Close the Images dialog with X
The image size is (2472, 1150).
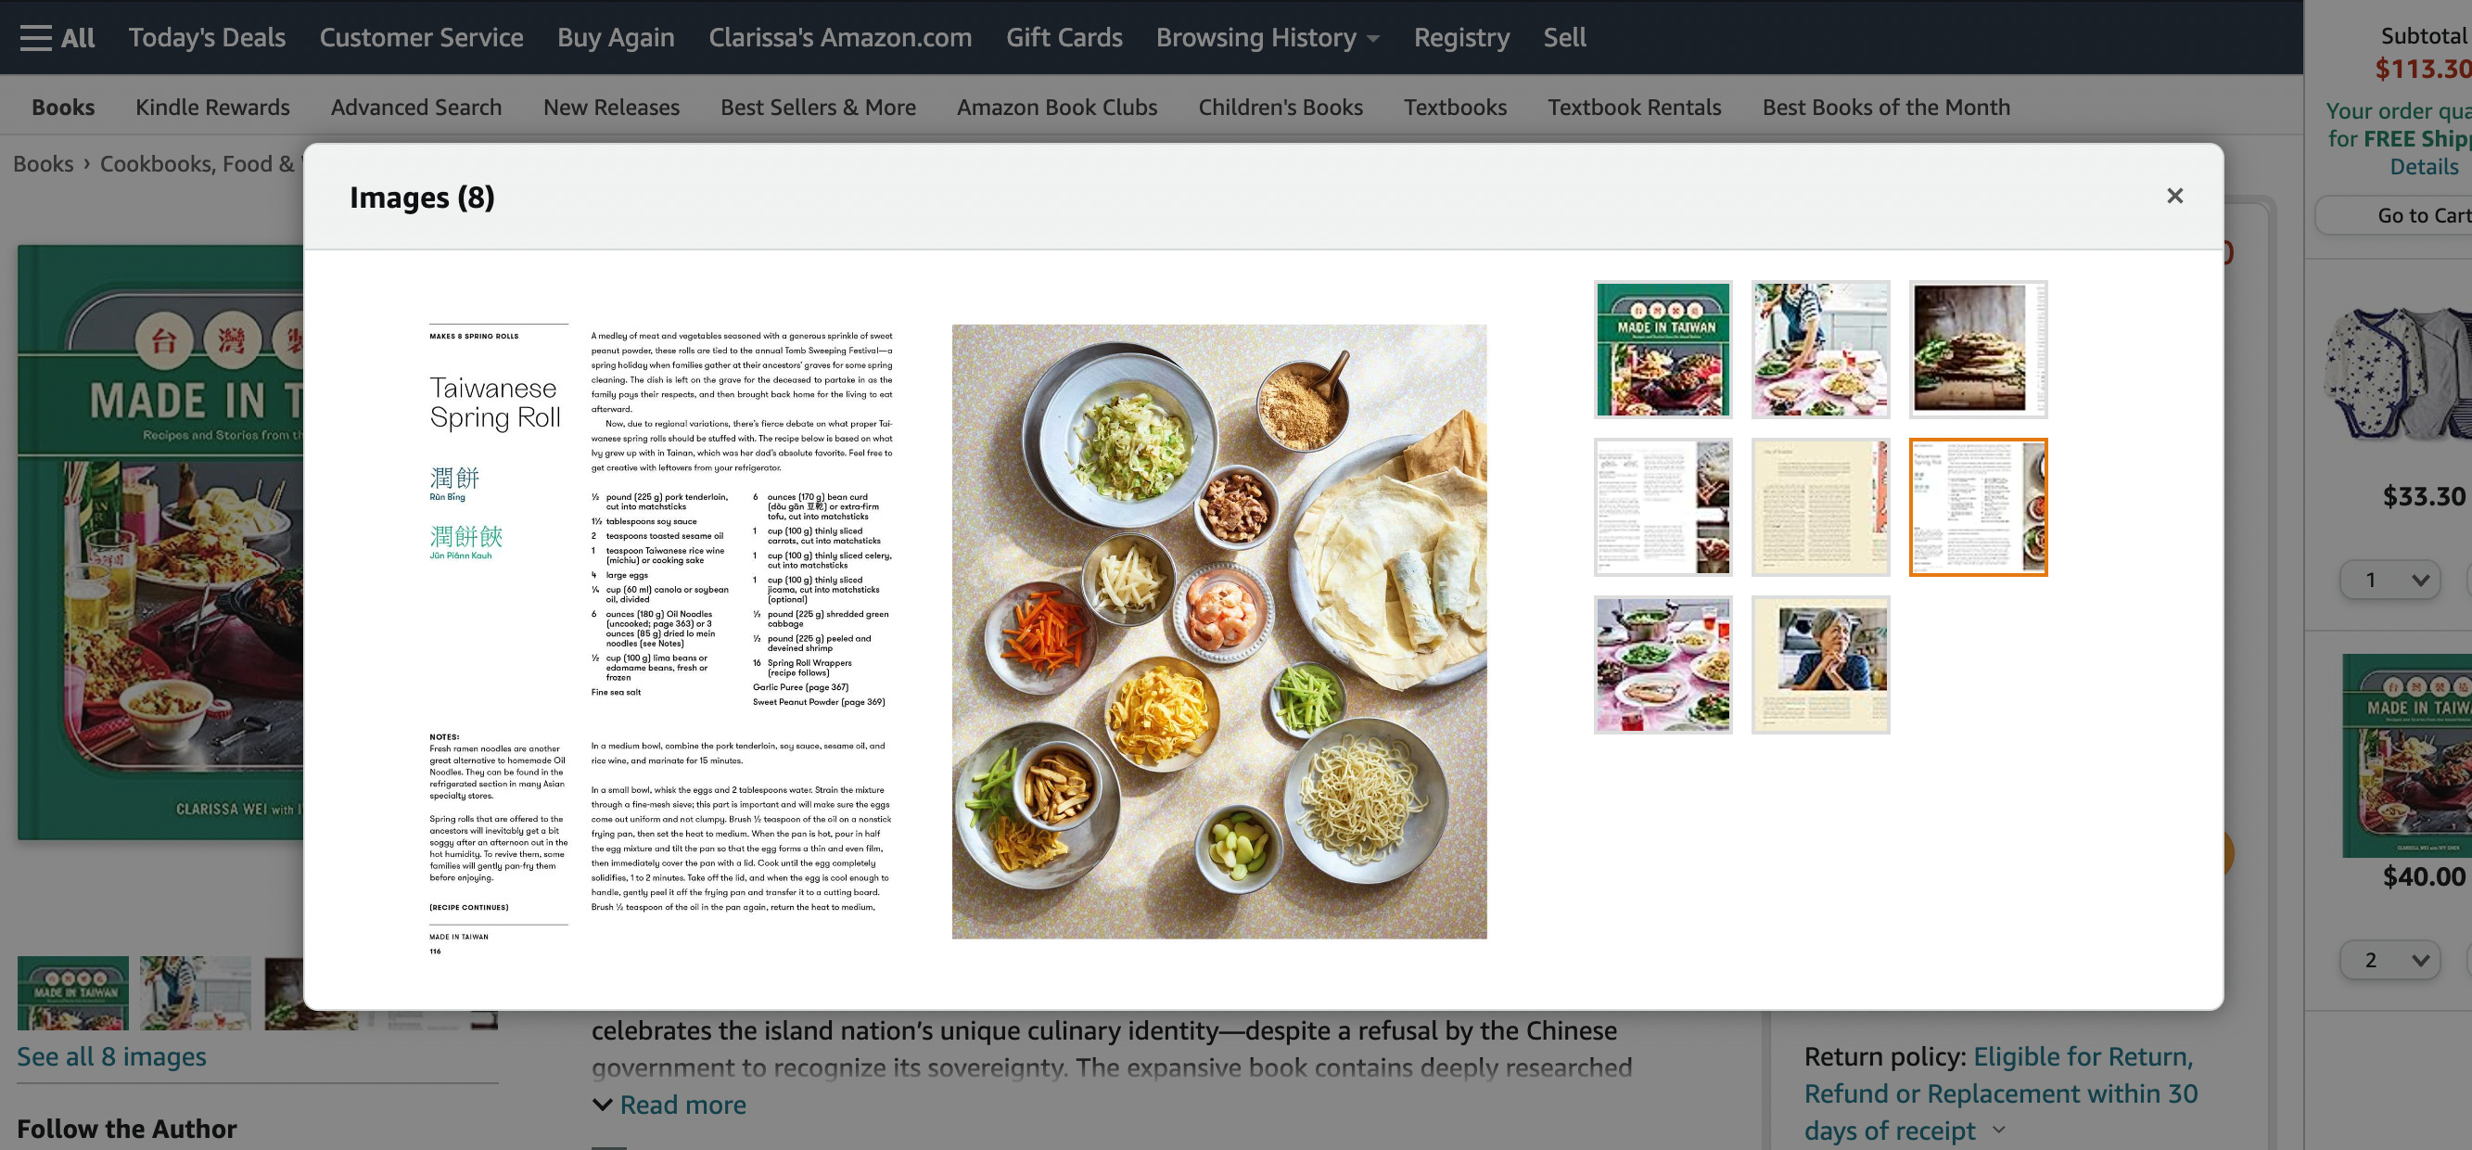point(2174,196)
